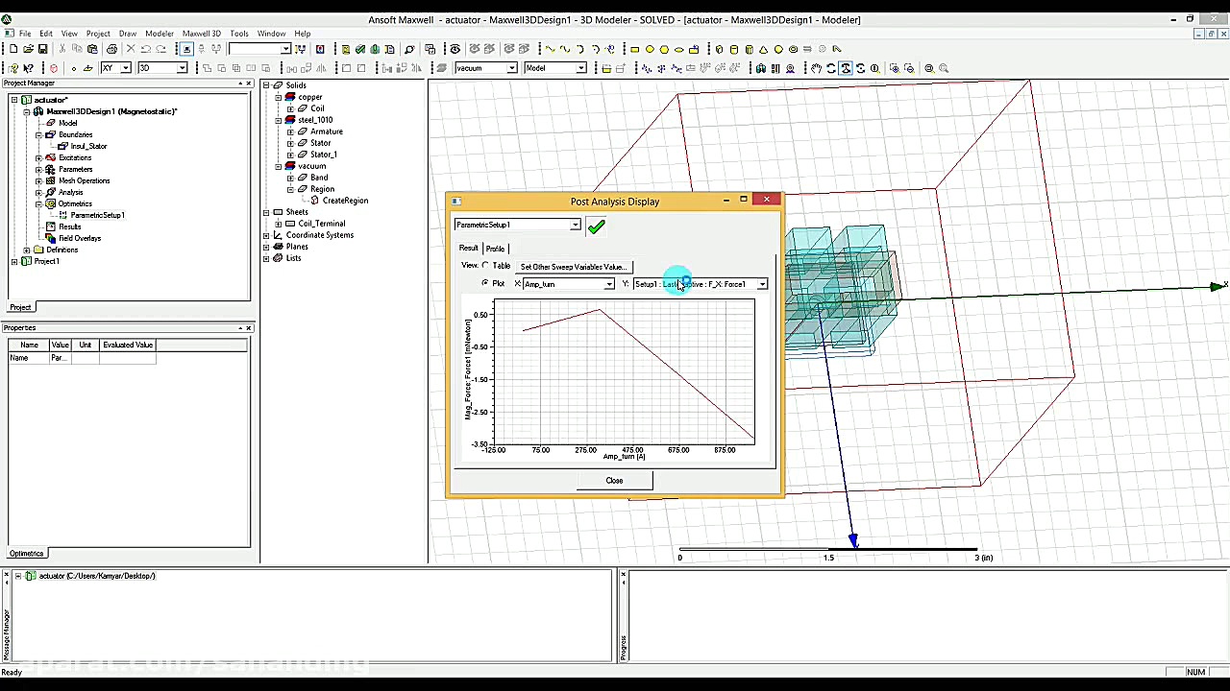1230x691 pixels.
Task: Click the Paste toolbar icon
Action: (91, 49)
